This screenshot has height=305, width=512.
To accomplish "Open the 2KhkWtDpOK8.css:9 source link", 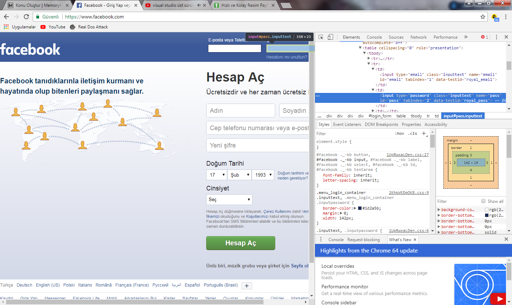I will (x=409, y=193).
